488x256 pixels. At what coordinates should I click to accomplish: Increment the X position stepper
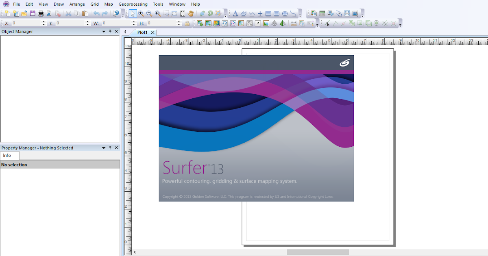tap(44, 22)
